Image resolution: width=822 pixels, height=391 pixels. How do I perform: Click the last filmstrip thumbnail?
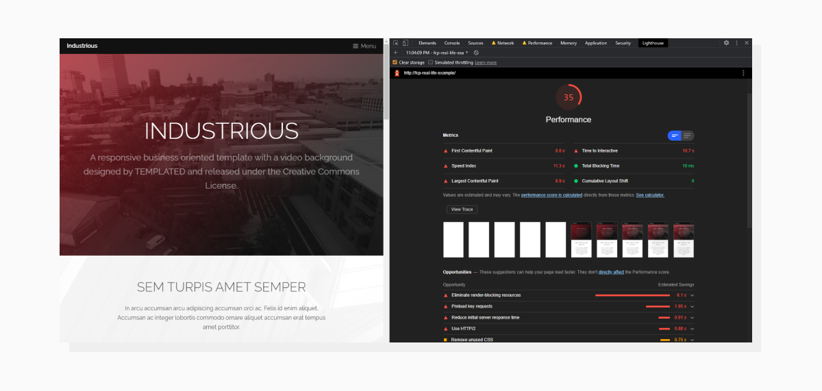pos(684,239)
